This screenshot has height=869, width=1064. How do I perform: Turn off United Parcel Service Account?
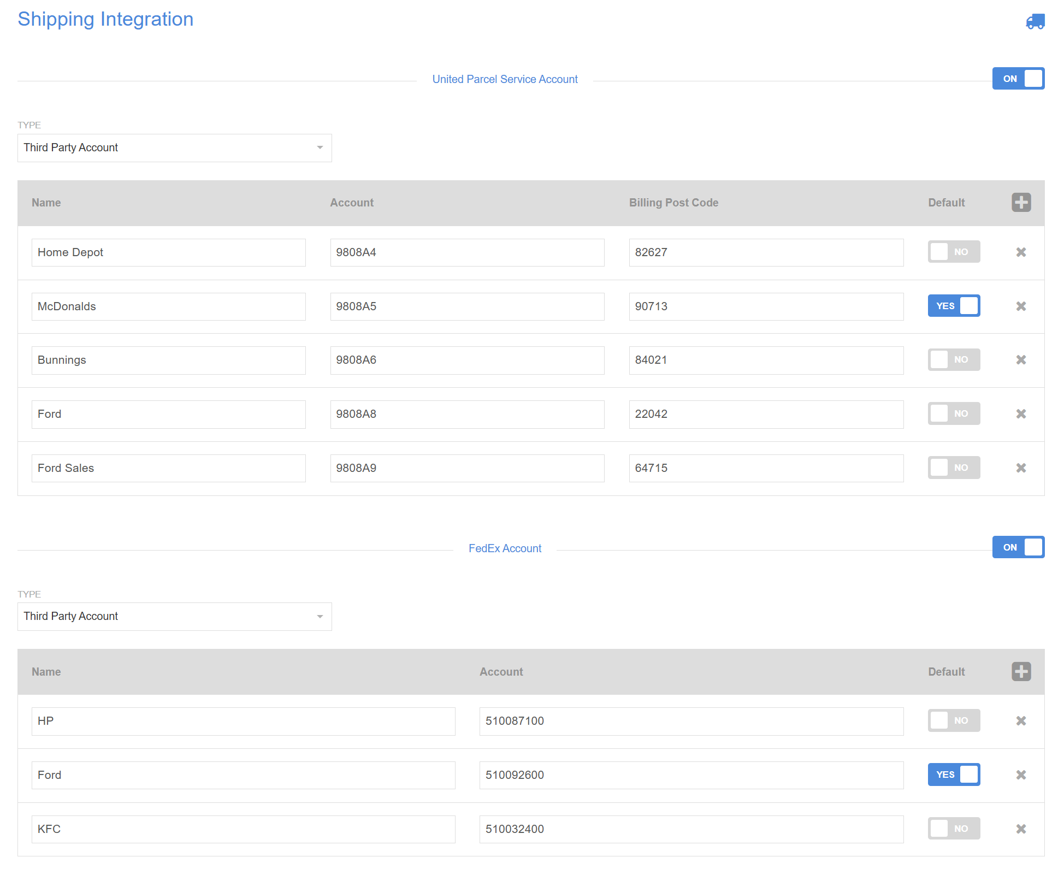tap(1018, 79)
